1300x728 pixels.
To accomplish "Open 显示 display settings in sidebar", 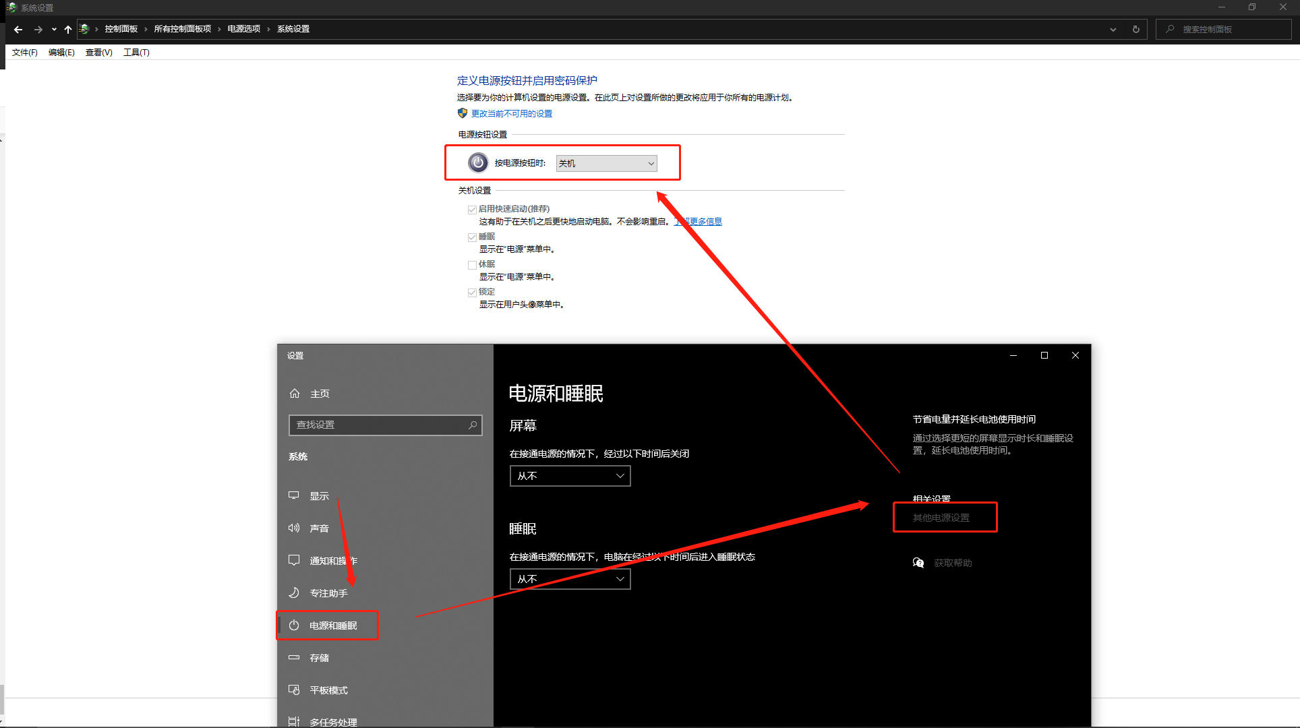I will [x=319, y=496].
